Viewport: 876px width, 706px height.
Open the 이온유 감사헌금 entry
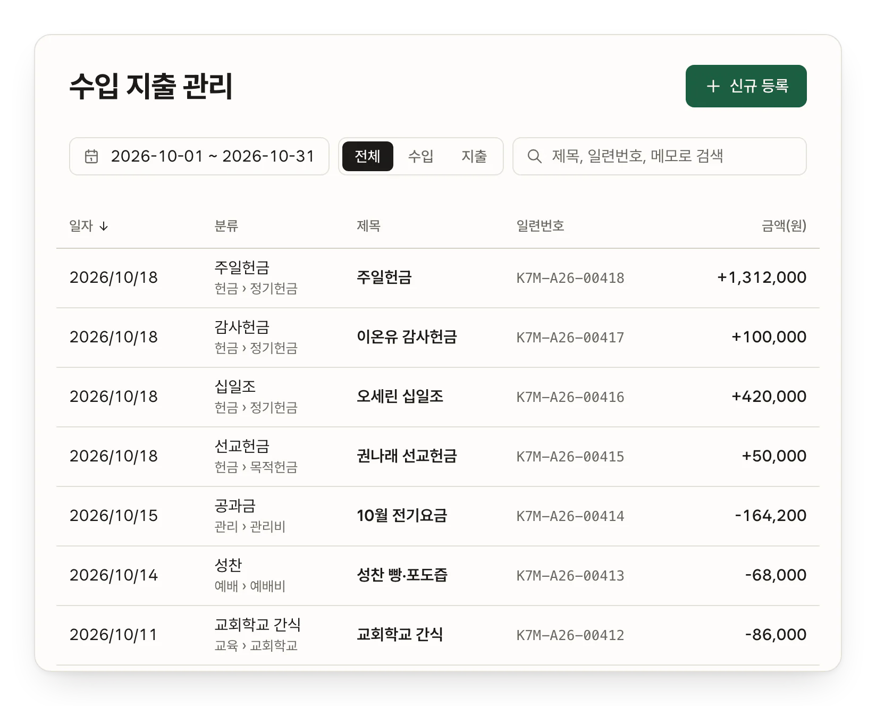point(407,337)
